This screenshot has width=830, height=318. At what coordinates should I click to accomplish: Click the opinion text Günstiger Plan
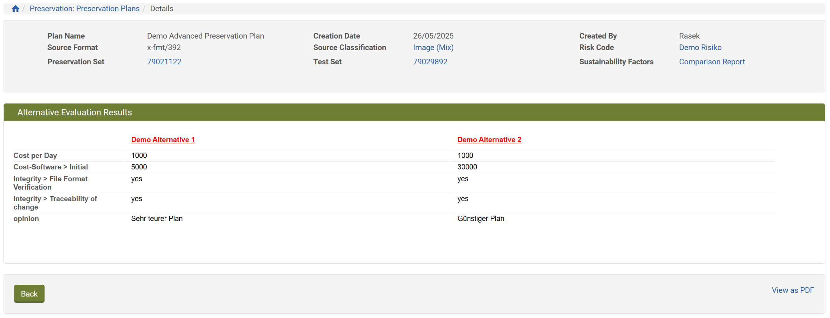480,219
